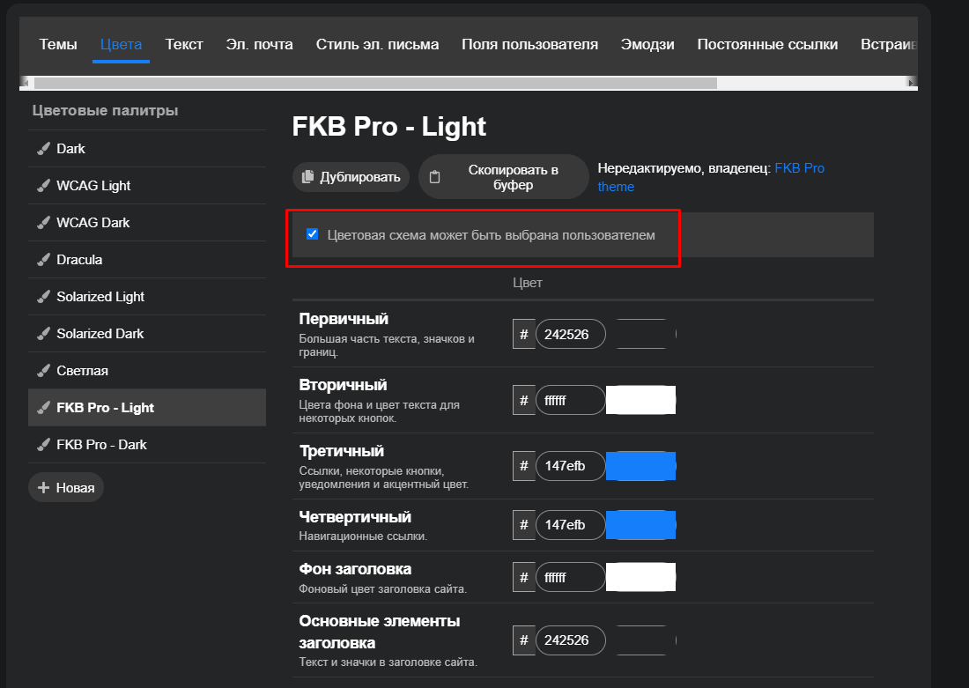This screenshot has width=969, height=688.
Task: Click the plus icon in the Новая button
Action: 44,487
